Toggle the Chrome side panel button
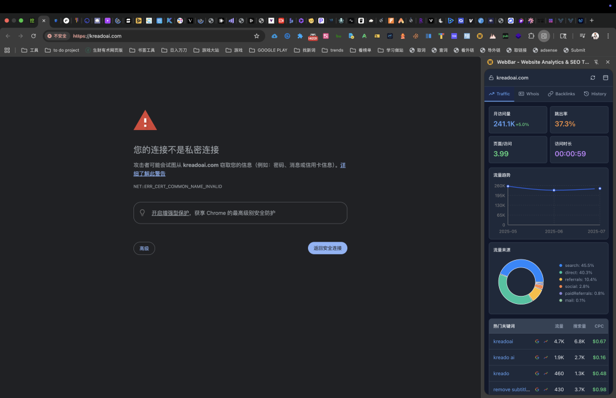The width and height of the screenshot is (616, 398). click(544, 36)
